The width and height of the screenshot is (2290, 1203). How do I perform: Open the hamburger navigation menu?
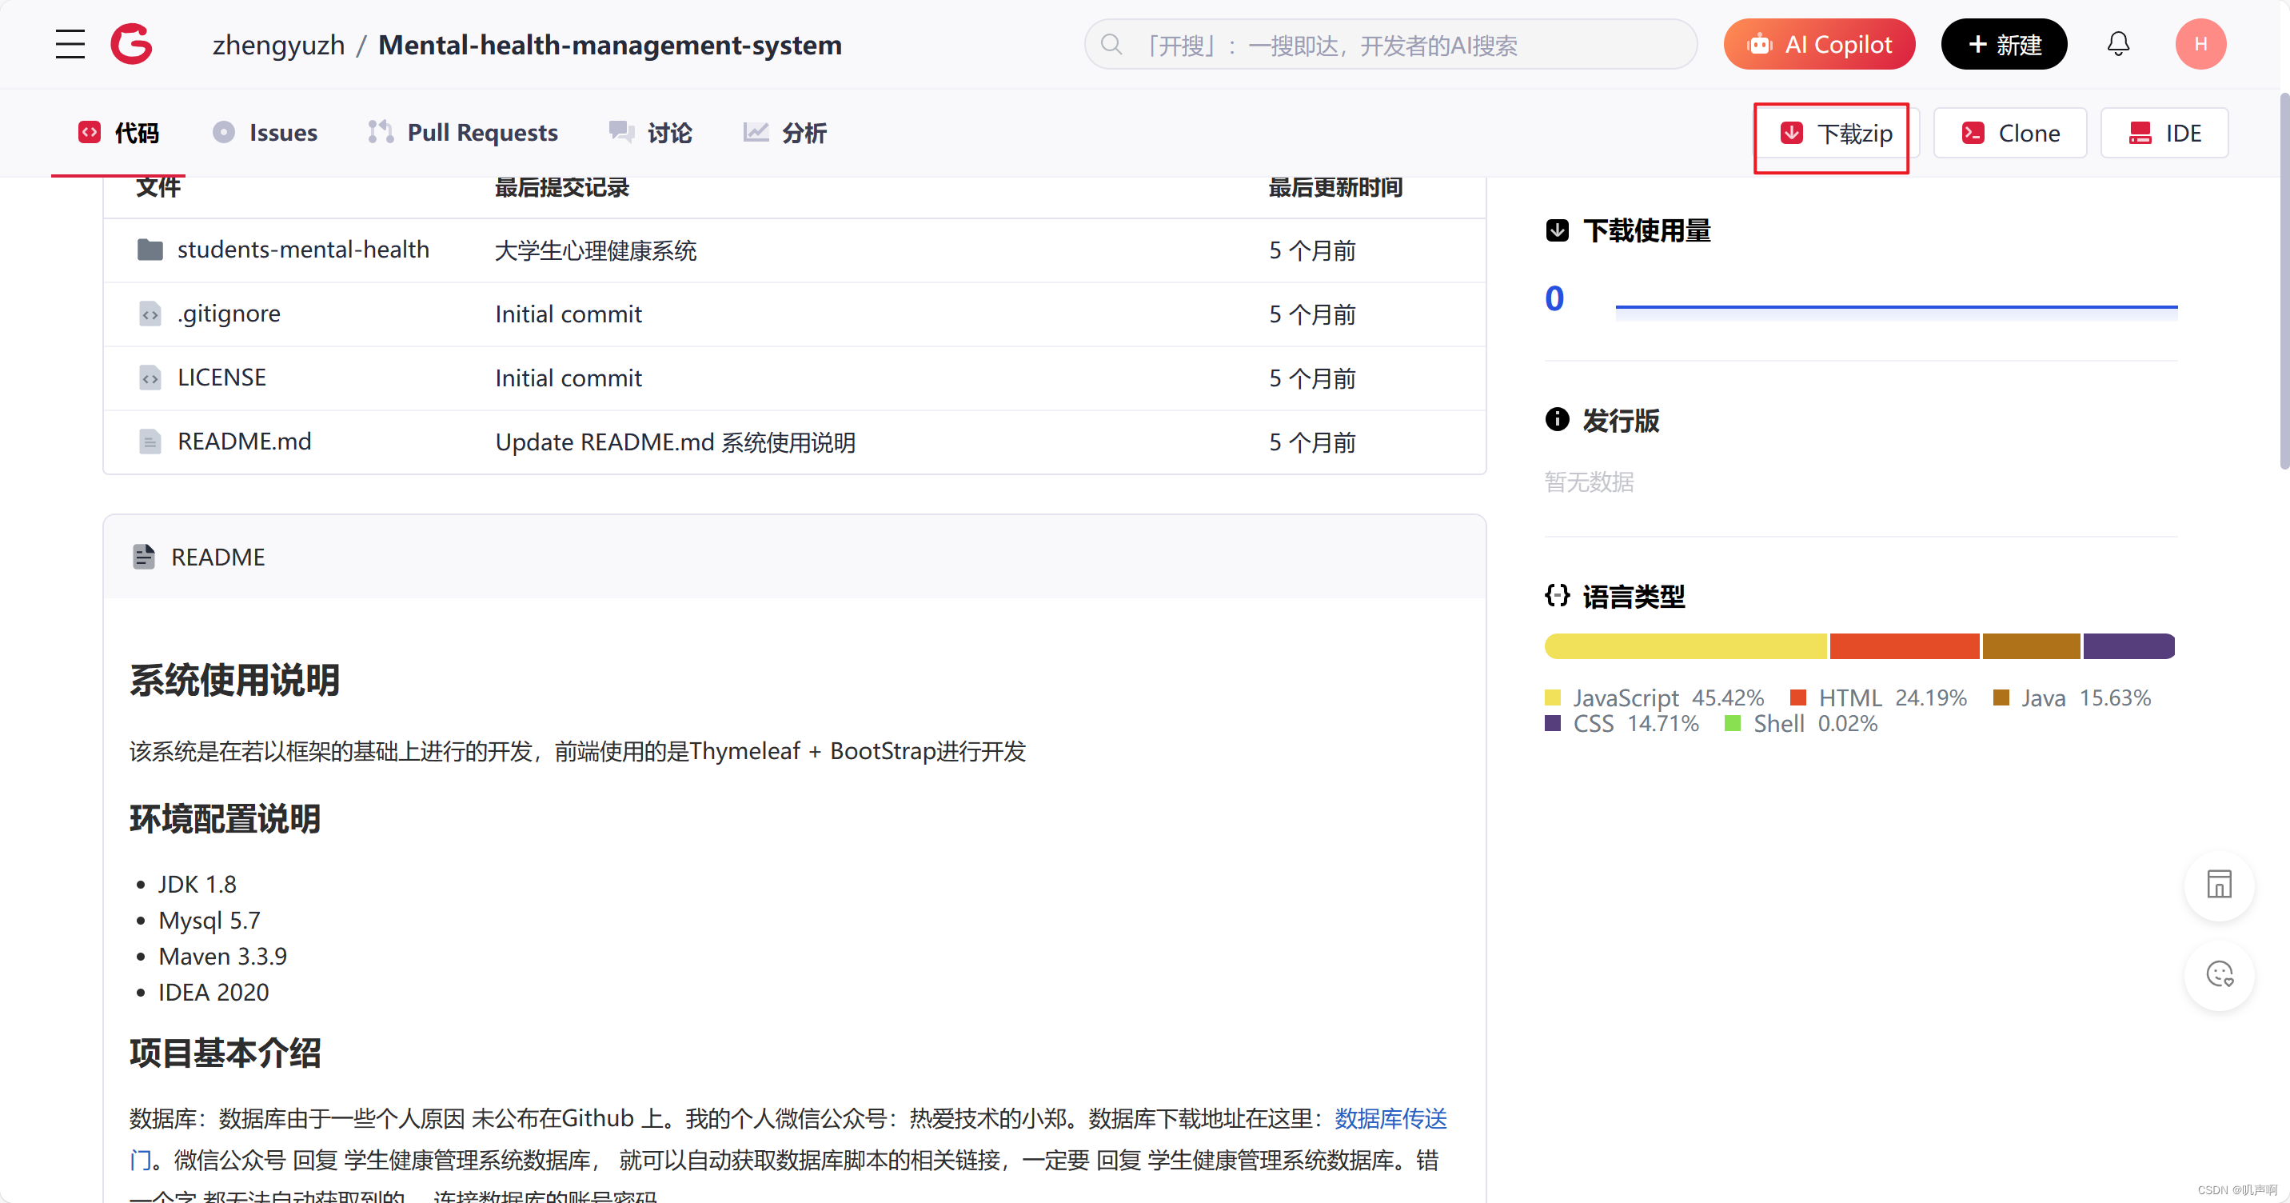tap(70, 43)
